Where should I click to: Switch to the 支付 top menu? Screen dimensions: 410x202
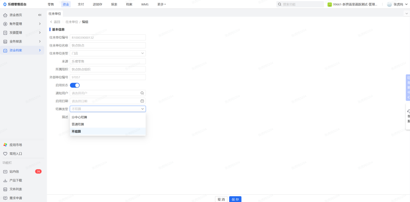click(x=81, y=4)
